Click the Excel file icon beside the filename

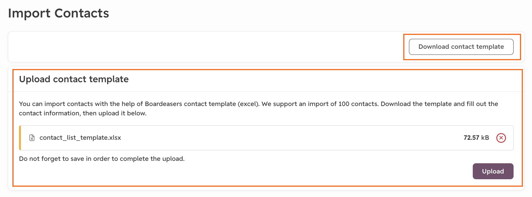pyautogui.click(x=32, y=138)
